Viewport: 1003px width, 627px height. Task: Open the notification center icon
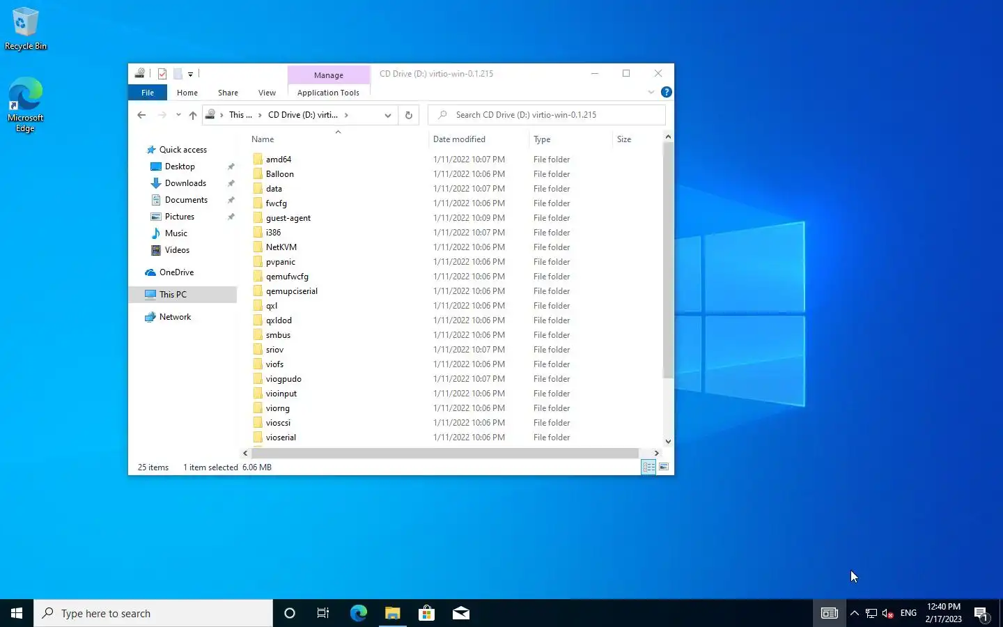(981, 614)
